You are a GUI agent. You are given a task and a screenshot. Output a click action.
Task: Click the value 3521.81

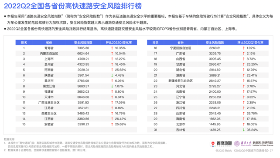pyautogui.click(x=83, y=108)
